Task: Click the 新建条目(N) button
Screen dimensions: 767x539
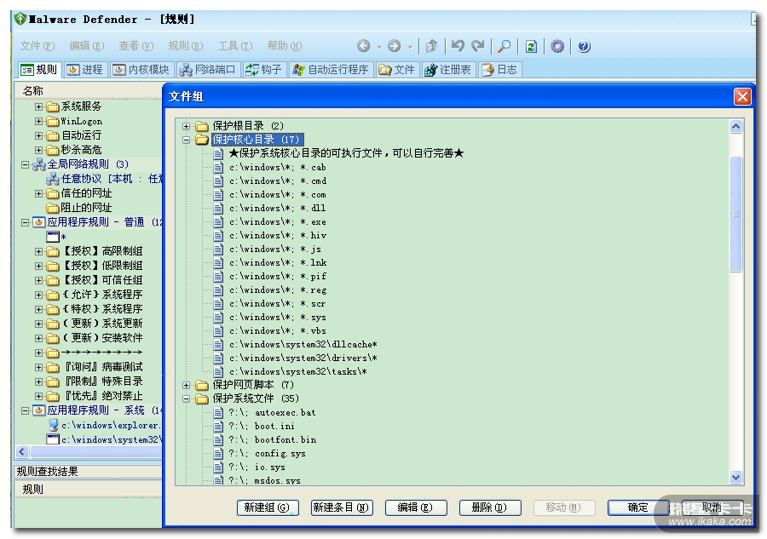Action: coord(342,507)
